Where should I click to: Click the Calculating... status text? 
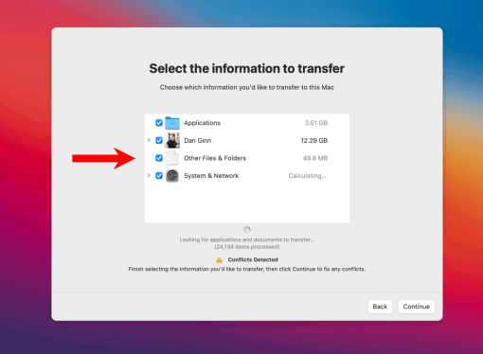tap(308, 176)
